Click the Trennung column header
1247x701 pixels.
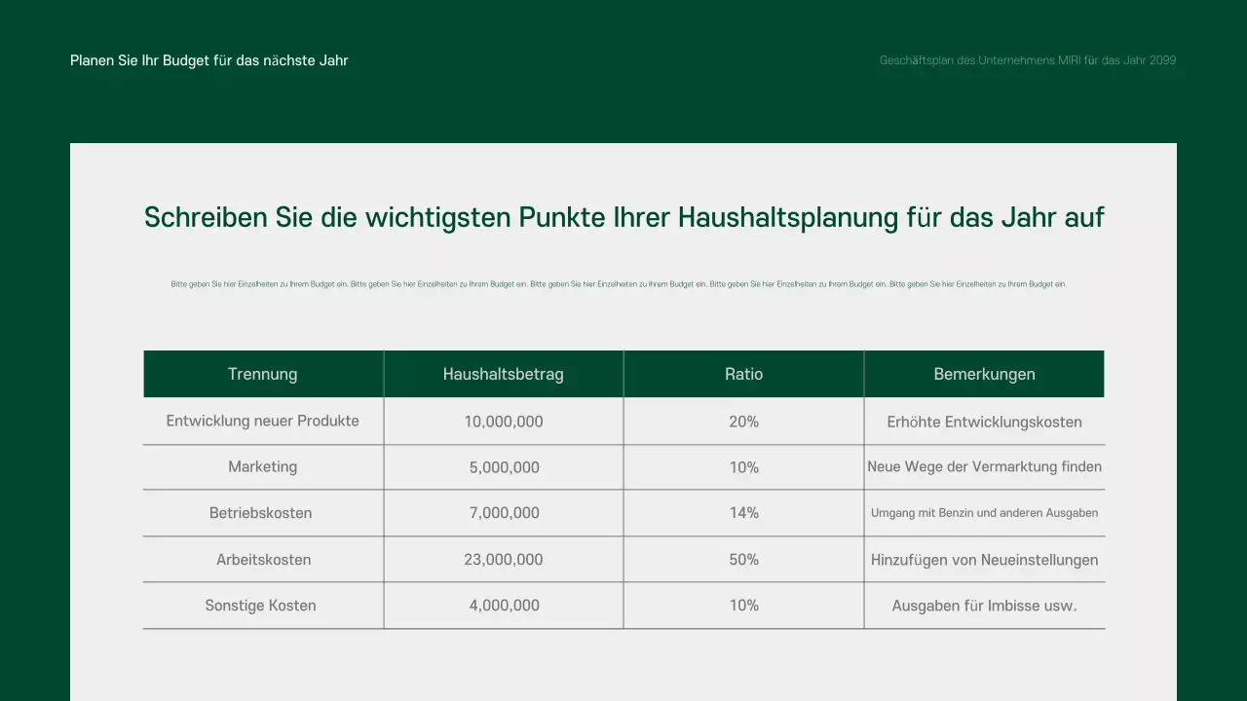263,374
